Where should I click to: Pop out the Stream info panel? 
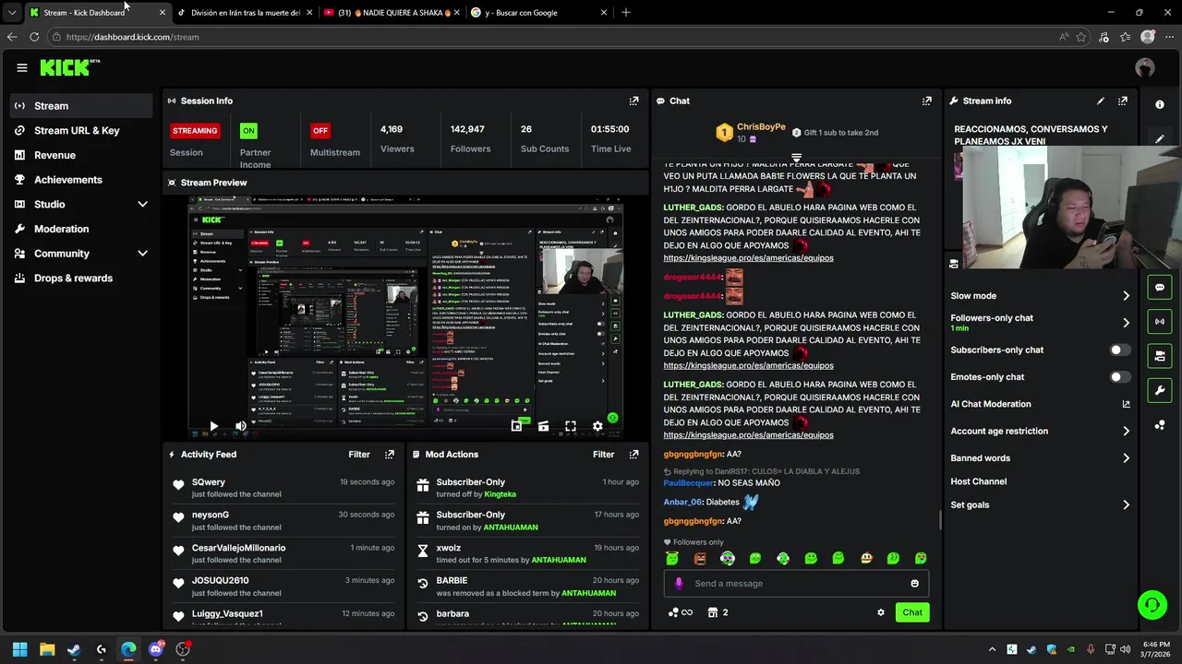[x=1123, y=101]
